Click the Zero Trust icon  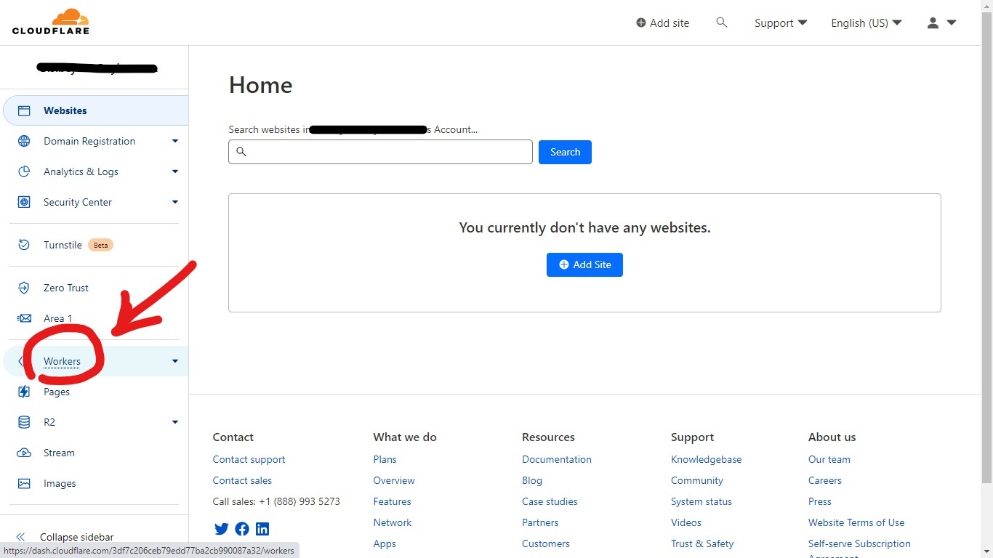click(x=24, y=288)
